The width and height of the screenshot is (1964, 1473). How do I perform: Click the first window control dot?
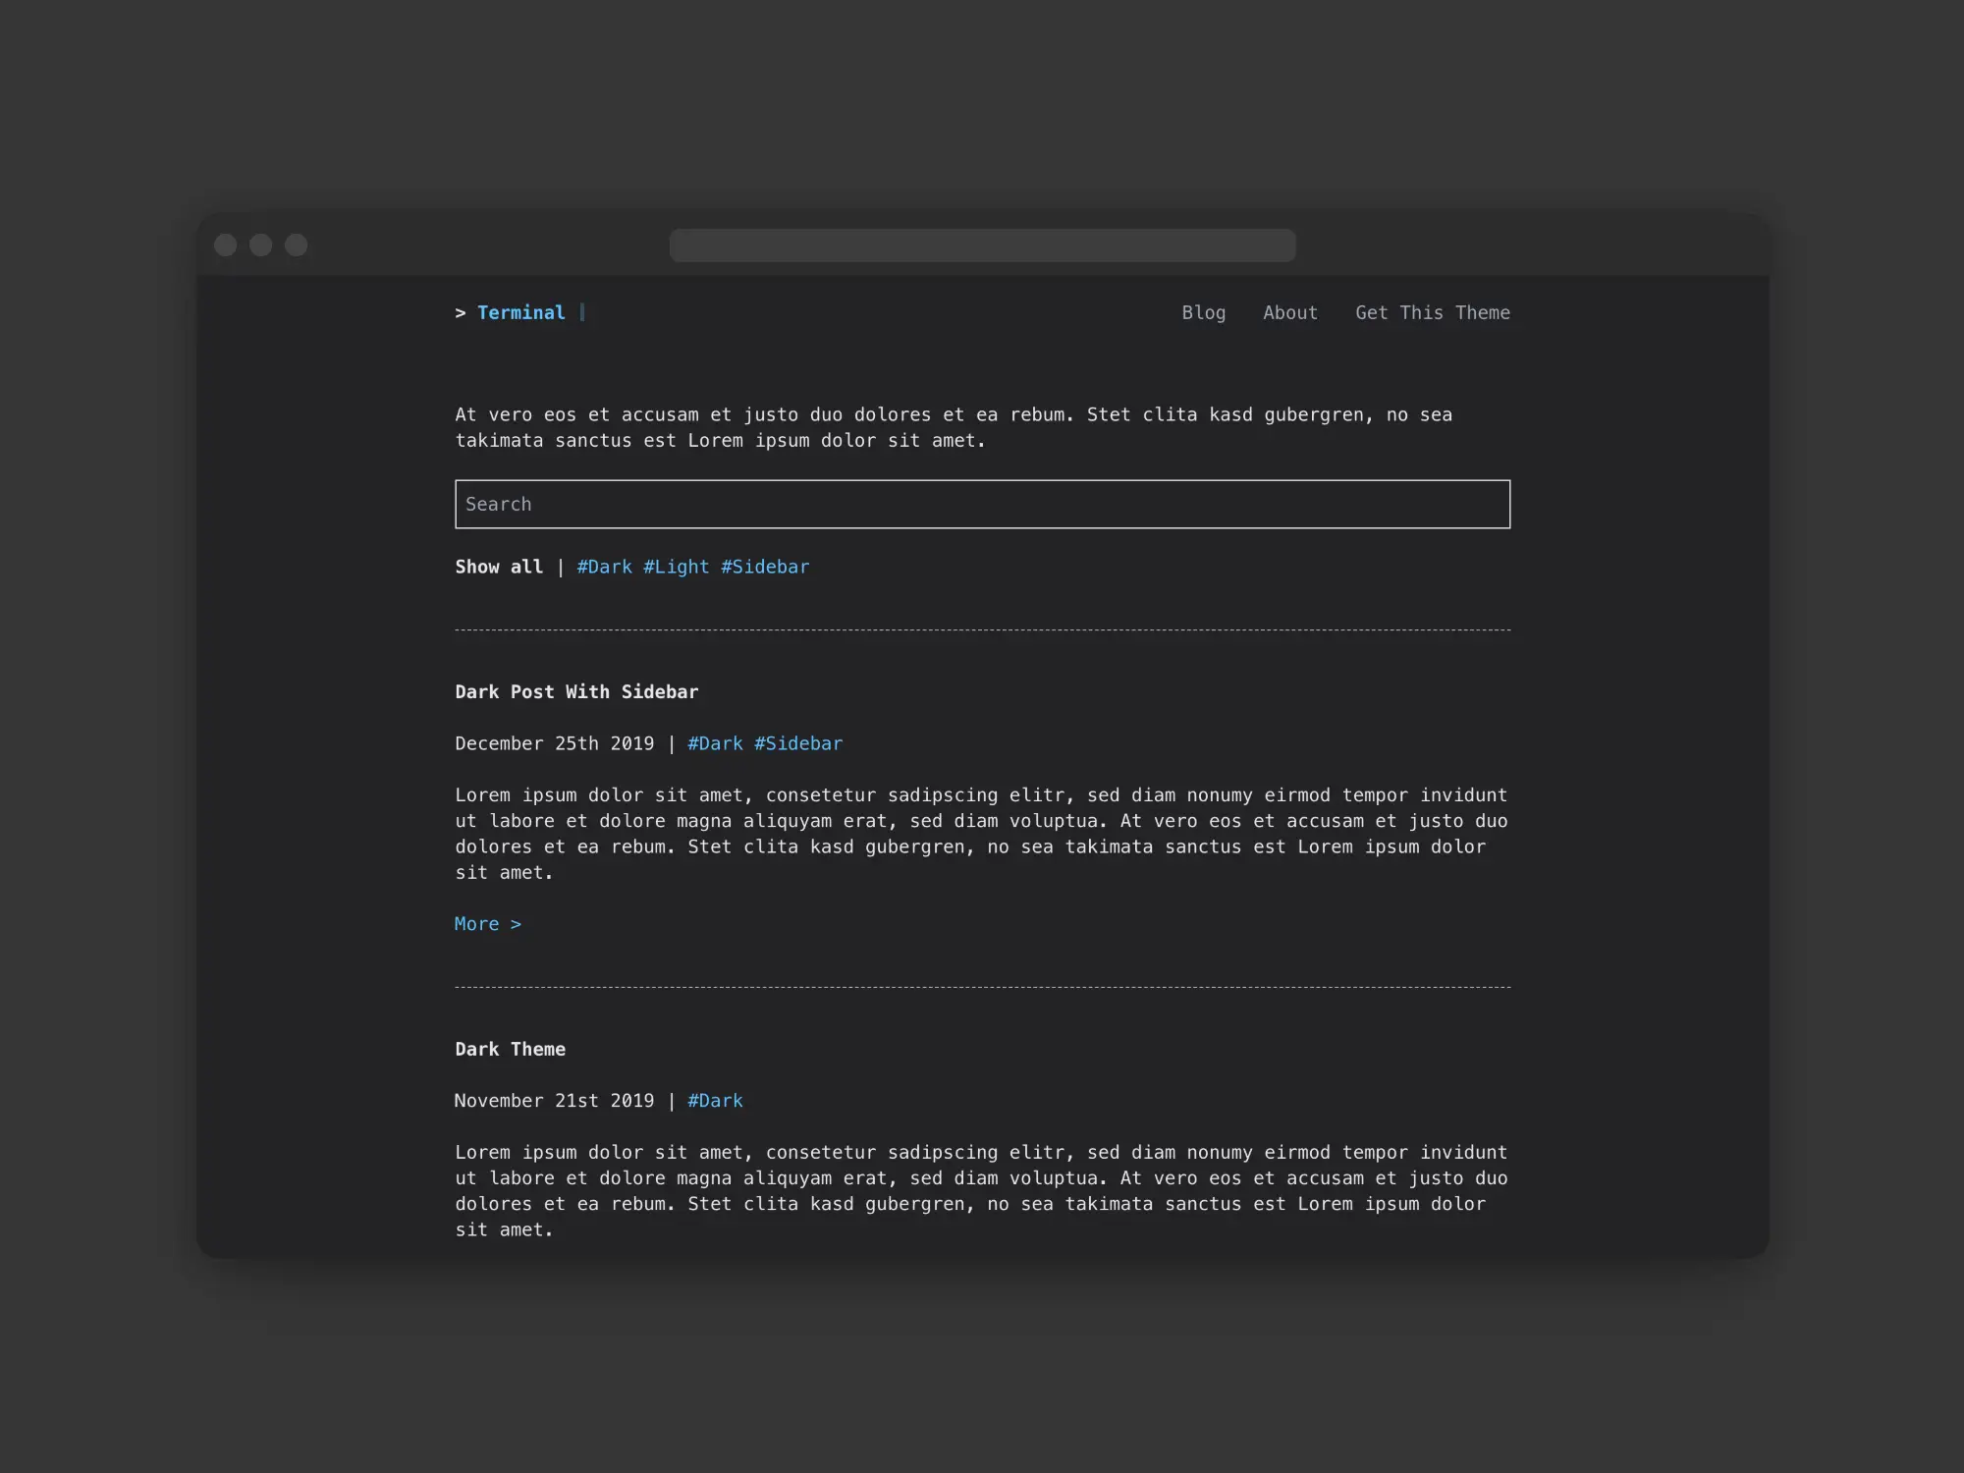pos(225,245)
